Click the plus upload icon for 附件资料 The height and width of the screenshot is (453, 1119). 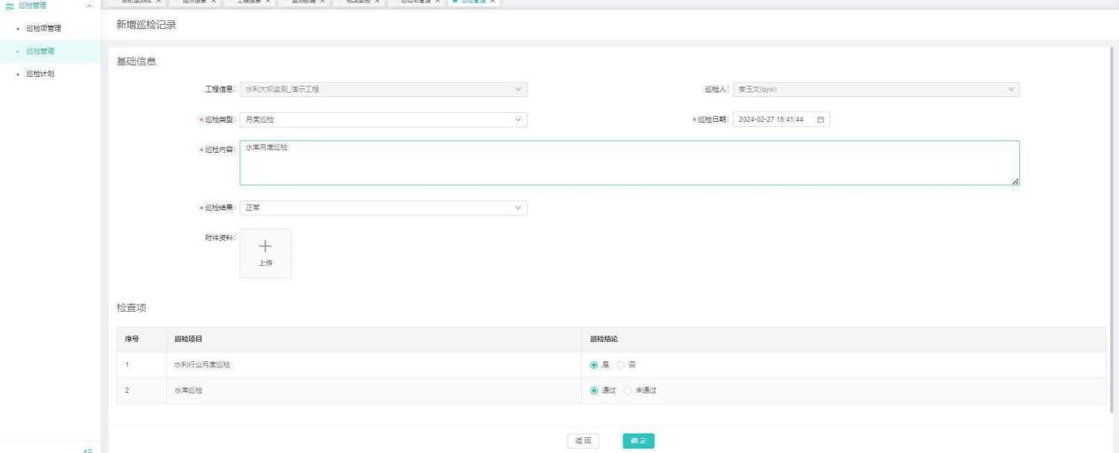(264, 248)
